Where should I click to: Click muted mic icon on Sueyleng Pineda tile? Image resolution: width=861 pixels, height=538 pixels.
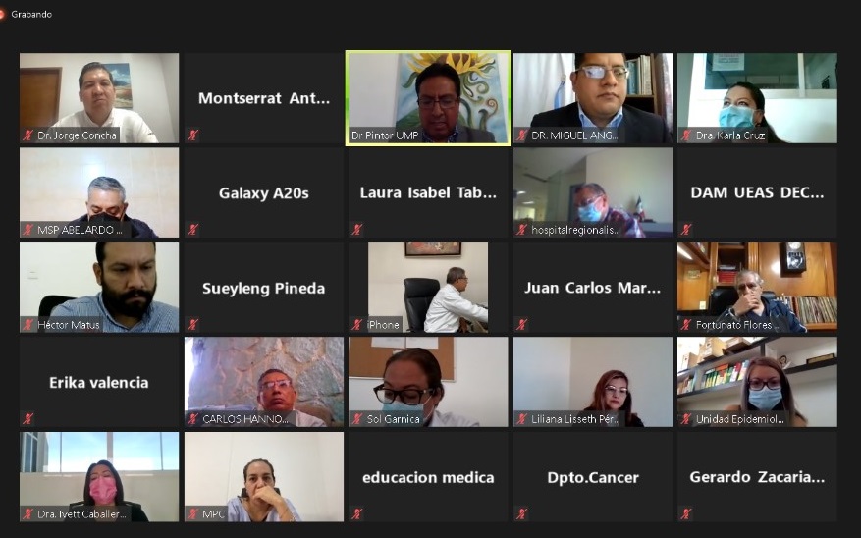click(192, 324)
